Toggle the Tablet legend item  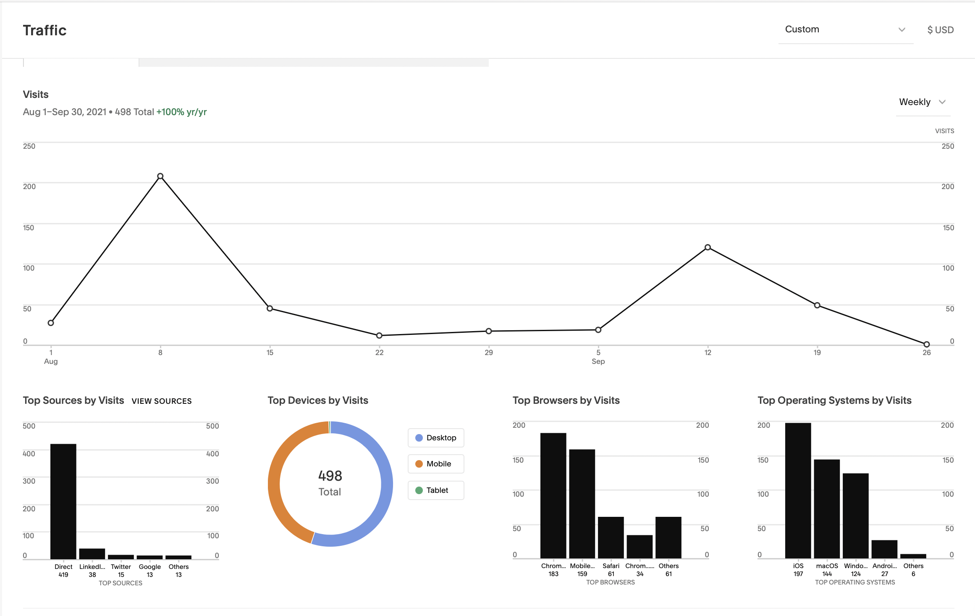(436, 490)
